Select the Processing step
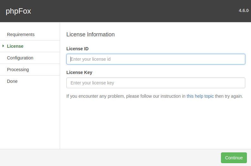251x166 pixels. [18, 70]
